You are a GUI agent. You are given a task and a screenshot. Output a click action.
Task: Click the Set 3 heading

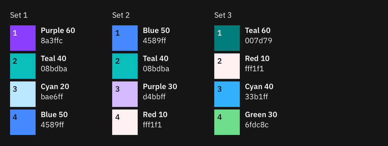pyautogui.click(x=223, y=15)
